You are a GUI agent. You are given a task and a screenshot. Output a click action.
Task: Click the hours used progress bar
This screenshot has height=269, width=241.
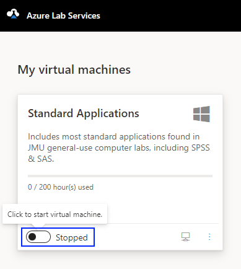[120, 176]
